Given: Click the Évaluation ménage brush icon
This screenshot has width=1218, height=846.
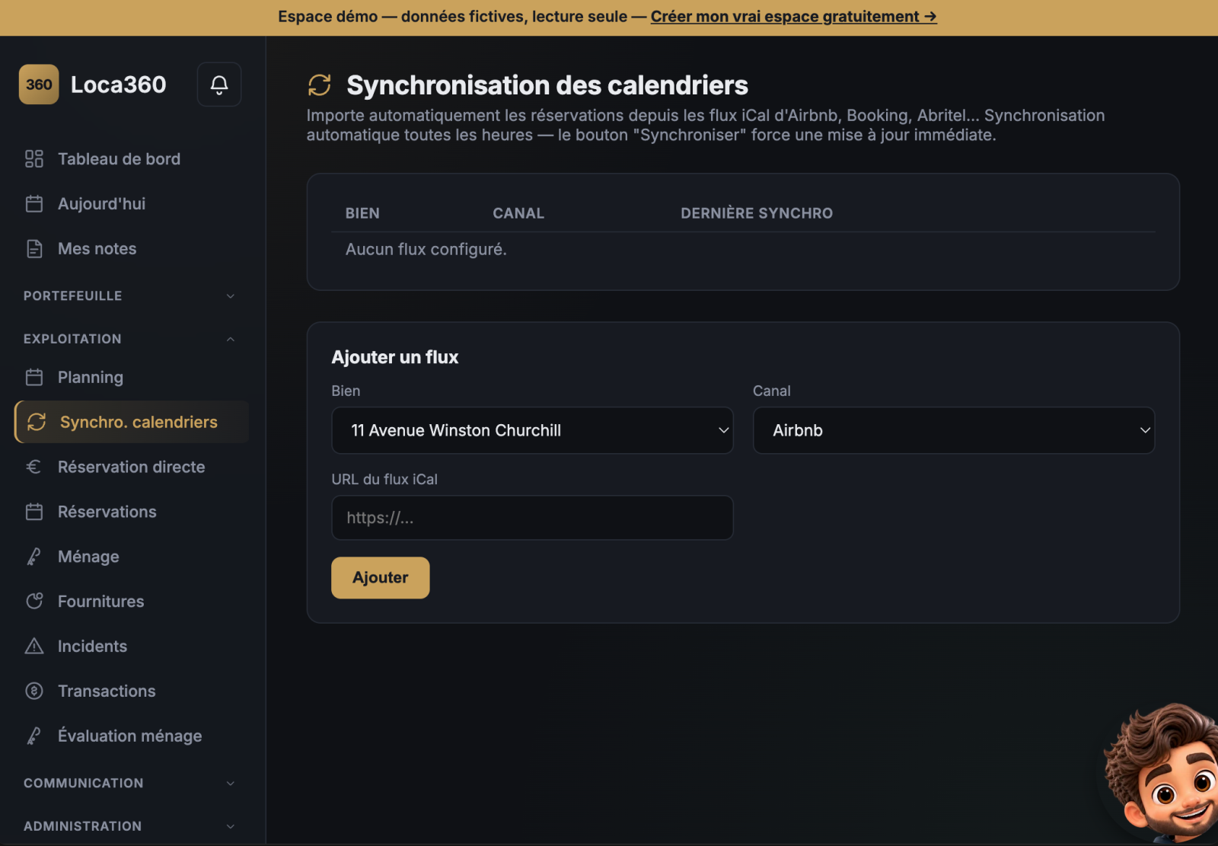Looking at the screenshot, I should tap(34, 736).
